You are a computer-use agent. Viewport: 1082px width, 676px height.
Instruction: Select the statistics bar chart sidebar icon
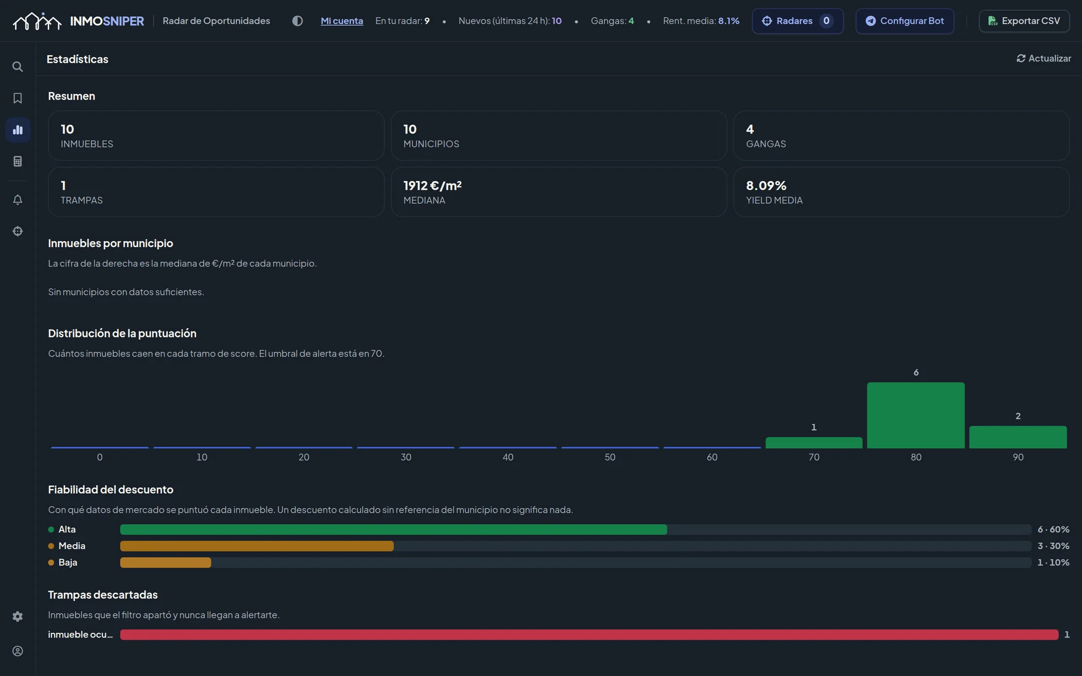pyautogui.click(x=17, y=130)
